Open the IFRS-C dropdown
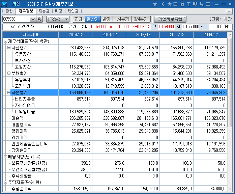Screen dimensions: 235x194 (57, 19)
